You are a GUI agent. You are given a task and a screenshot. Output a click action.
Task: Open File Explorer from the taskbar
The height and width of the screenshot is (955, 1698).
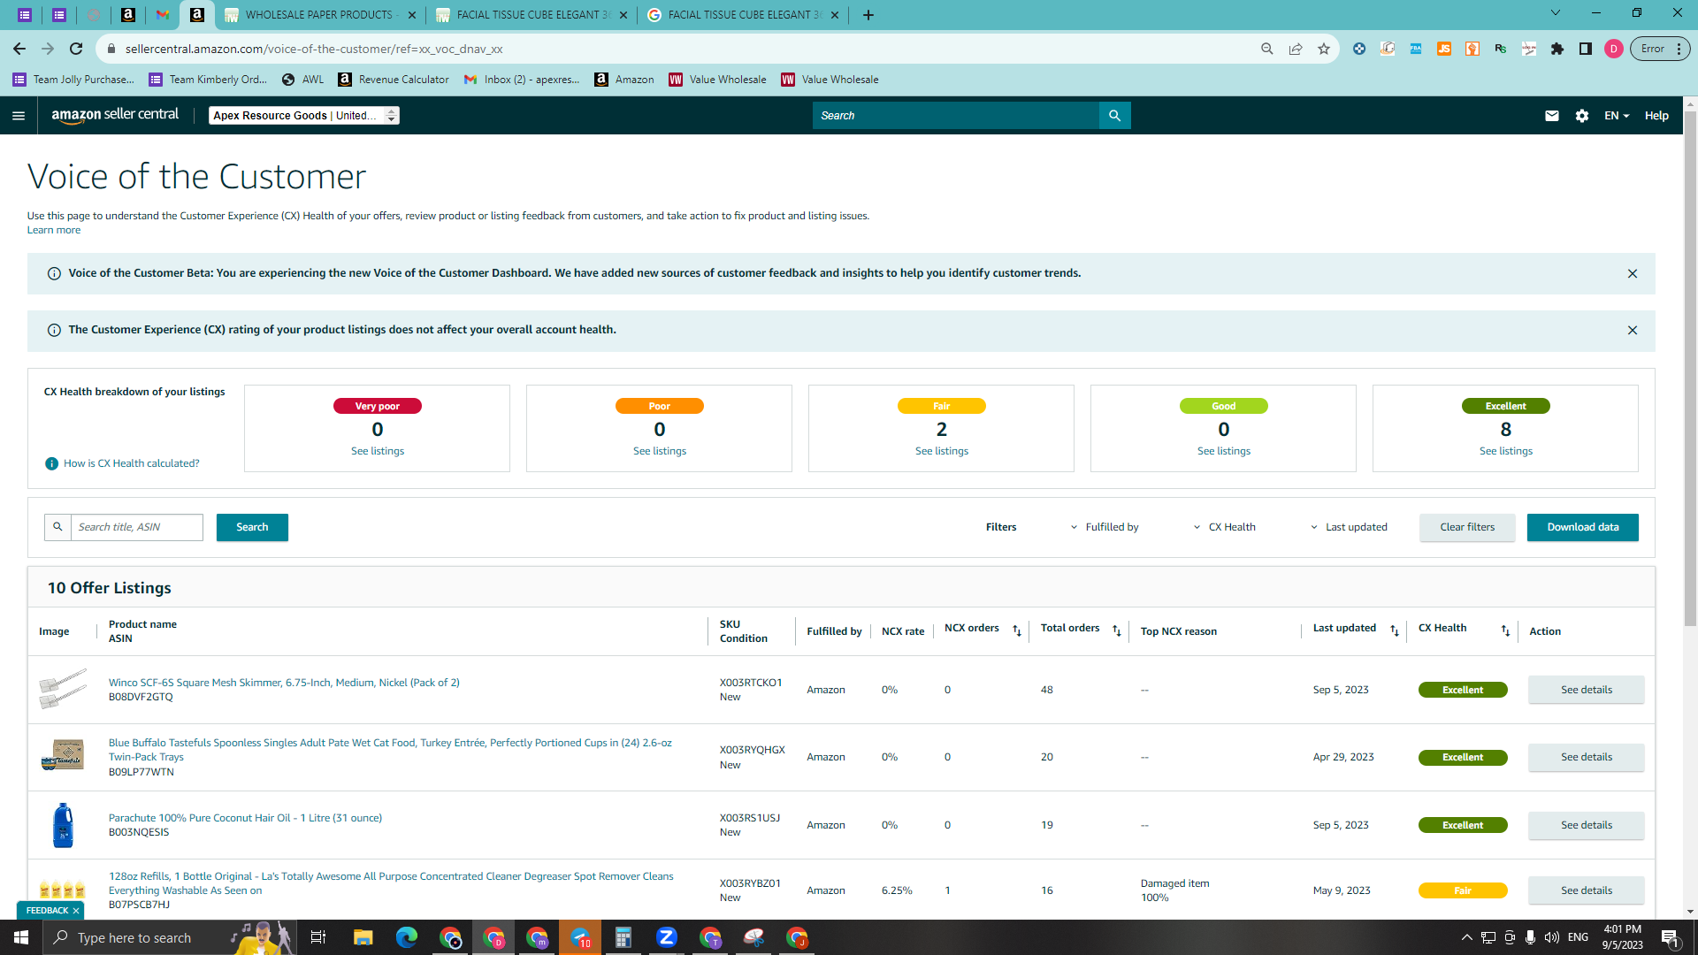click(363, 937)
